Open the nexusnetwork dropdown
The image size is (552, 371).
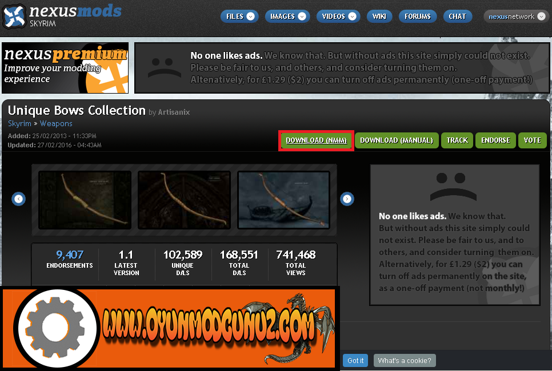(x=542, y=16)
